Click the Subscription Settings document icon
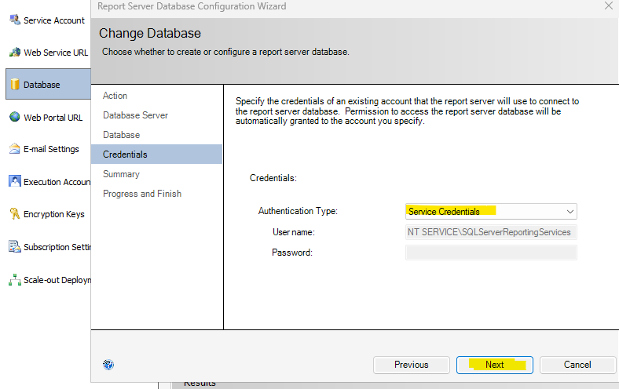The width and height of the screenshot is (619, 389). click(x=15, y=246)
